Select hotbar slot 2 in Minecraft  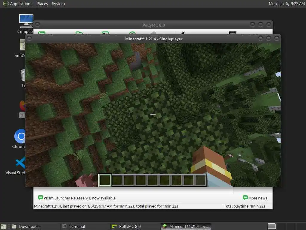pos(117,180)
